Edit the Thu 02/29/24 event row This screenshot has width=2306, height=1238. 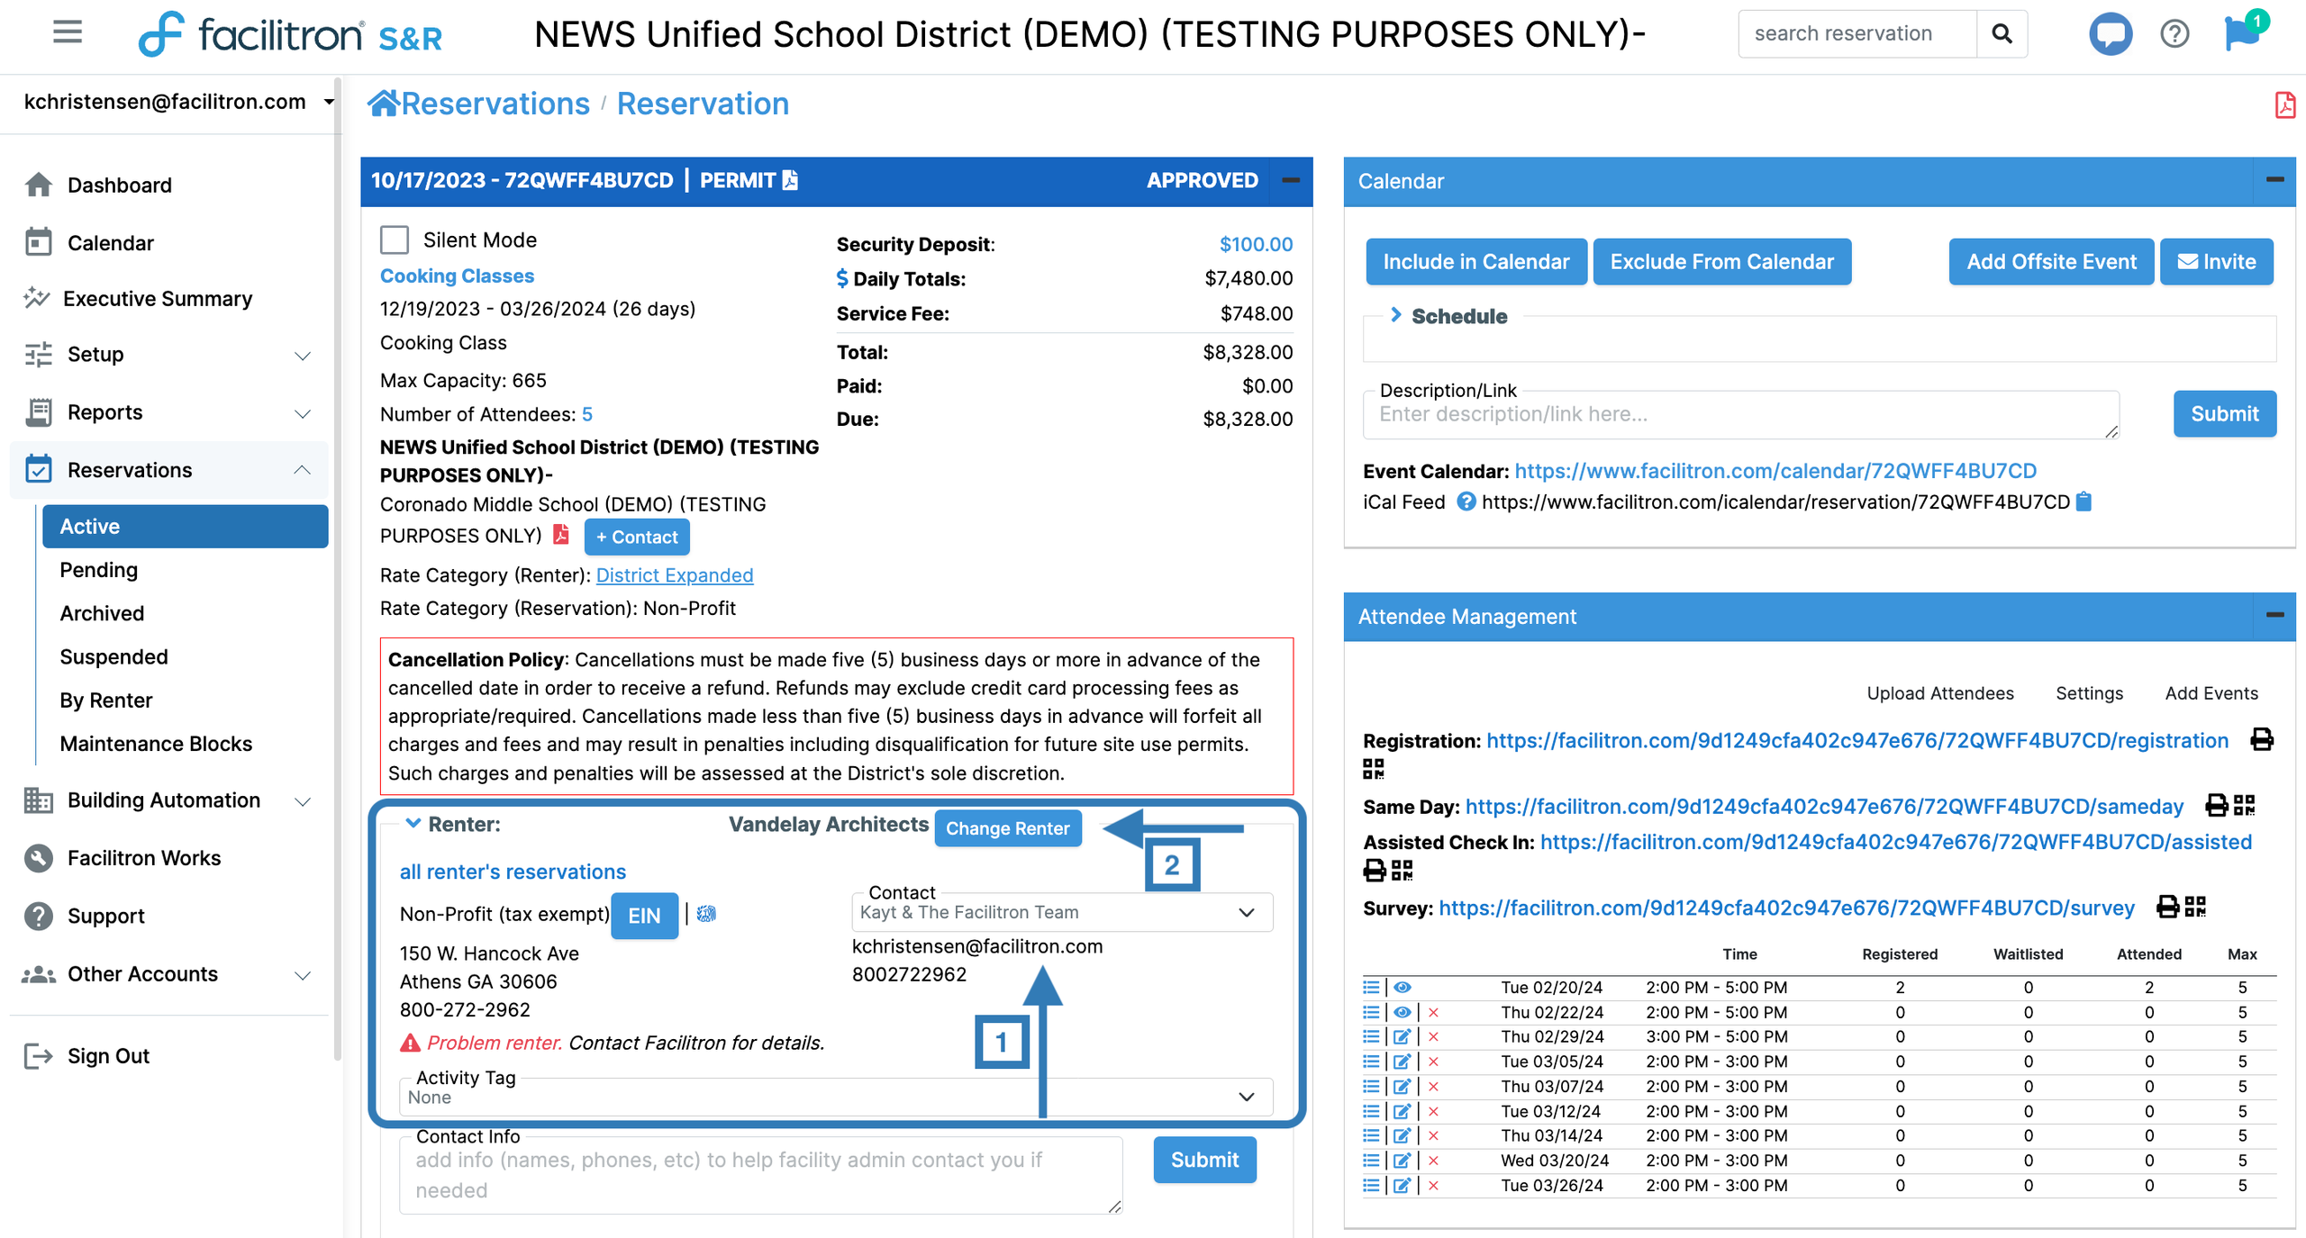click(1402, 1037)
